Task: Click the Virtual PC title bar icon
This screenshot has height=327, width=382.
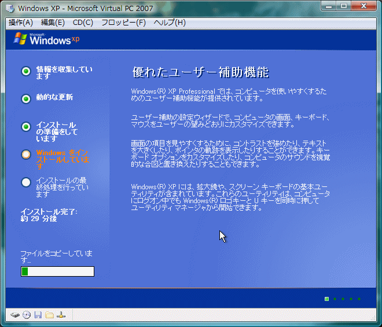Action: click(x=10, y=8)
